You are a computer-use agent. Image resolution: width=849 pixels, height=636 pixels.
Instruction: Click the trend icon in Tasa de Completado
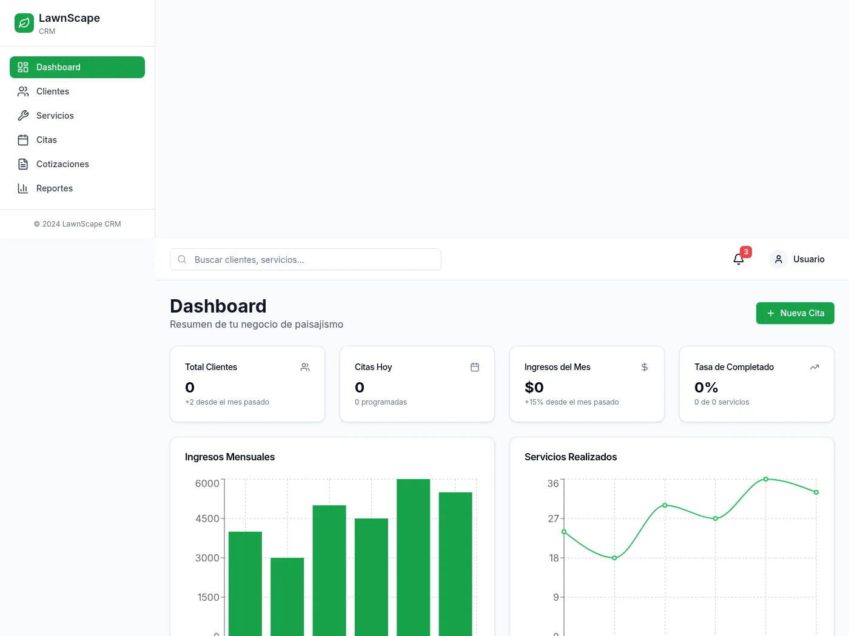pyautogui.click(x=814, y=367)
